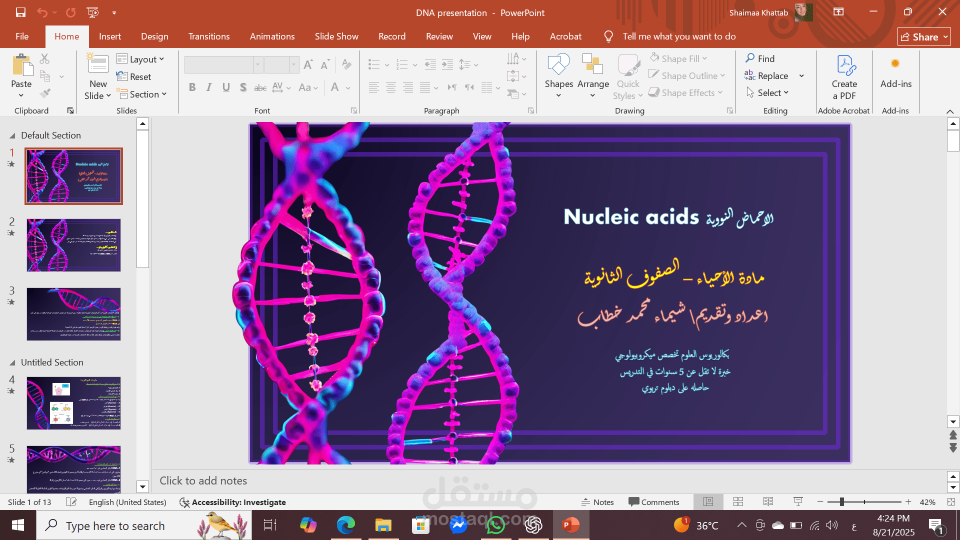Start presentation from beginning icon

click(x=92, y=12)
